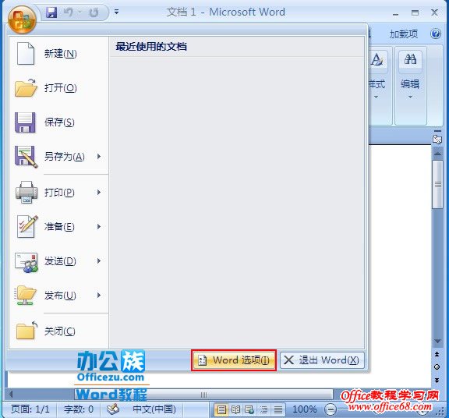Click the proofing check icon in status bar
The image size is (449, 418).
[113, 409]
